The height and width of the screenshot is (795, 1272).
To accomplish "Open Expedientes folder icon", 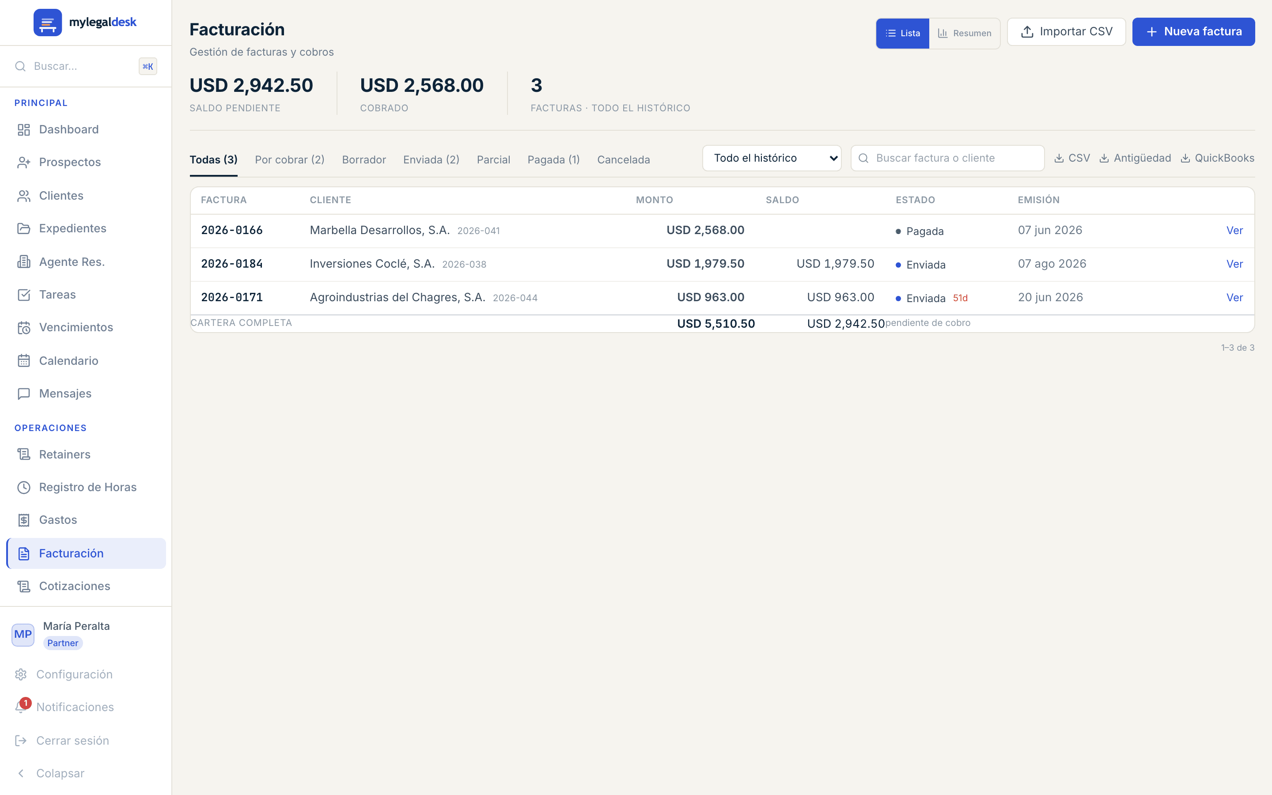I will 24,228.
